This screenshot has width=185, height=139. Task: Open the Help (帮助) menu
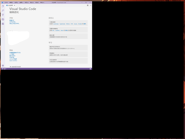pos(42,3)
